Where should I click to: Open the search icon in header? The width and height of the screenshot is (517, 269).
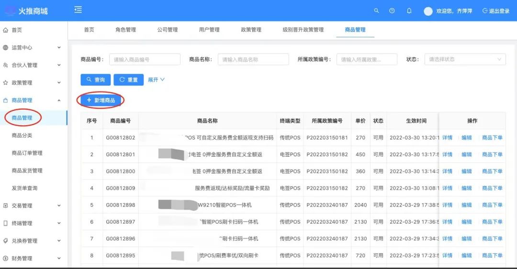(376, 11)
